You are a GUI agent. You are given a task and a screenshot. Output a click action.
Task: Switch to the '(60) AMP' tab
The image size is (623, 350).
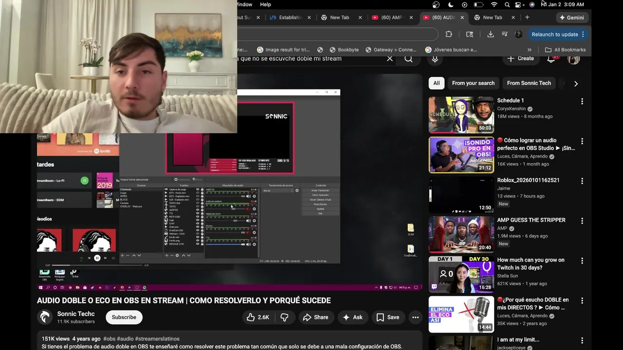(x=392, y=17)
